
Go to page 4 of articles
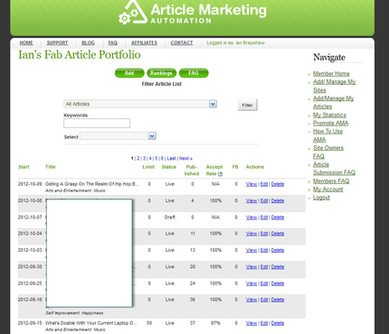150,158
